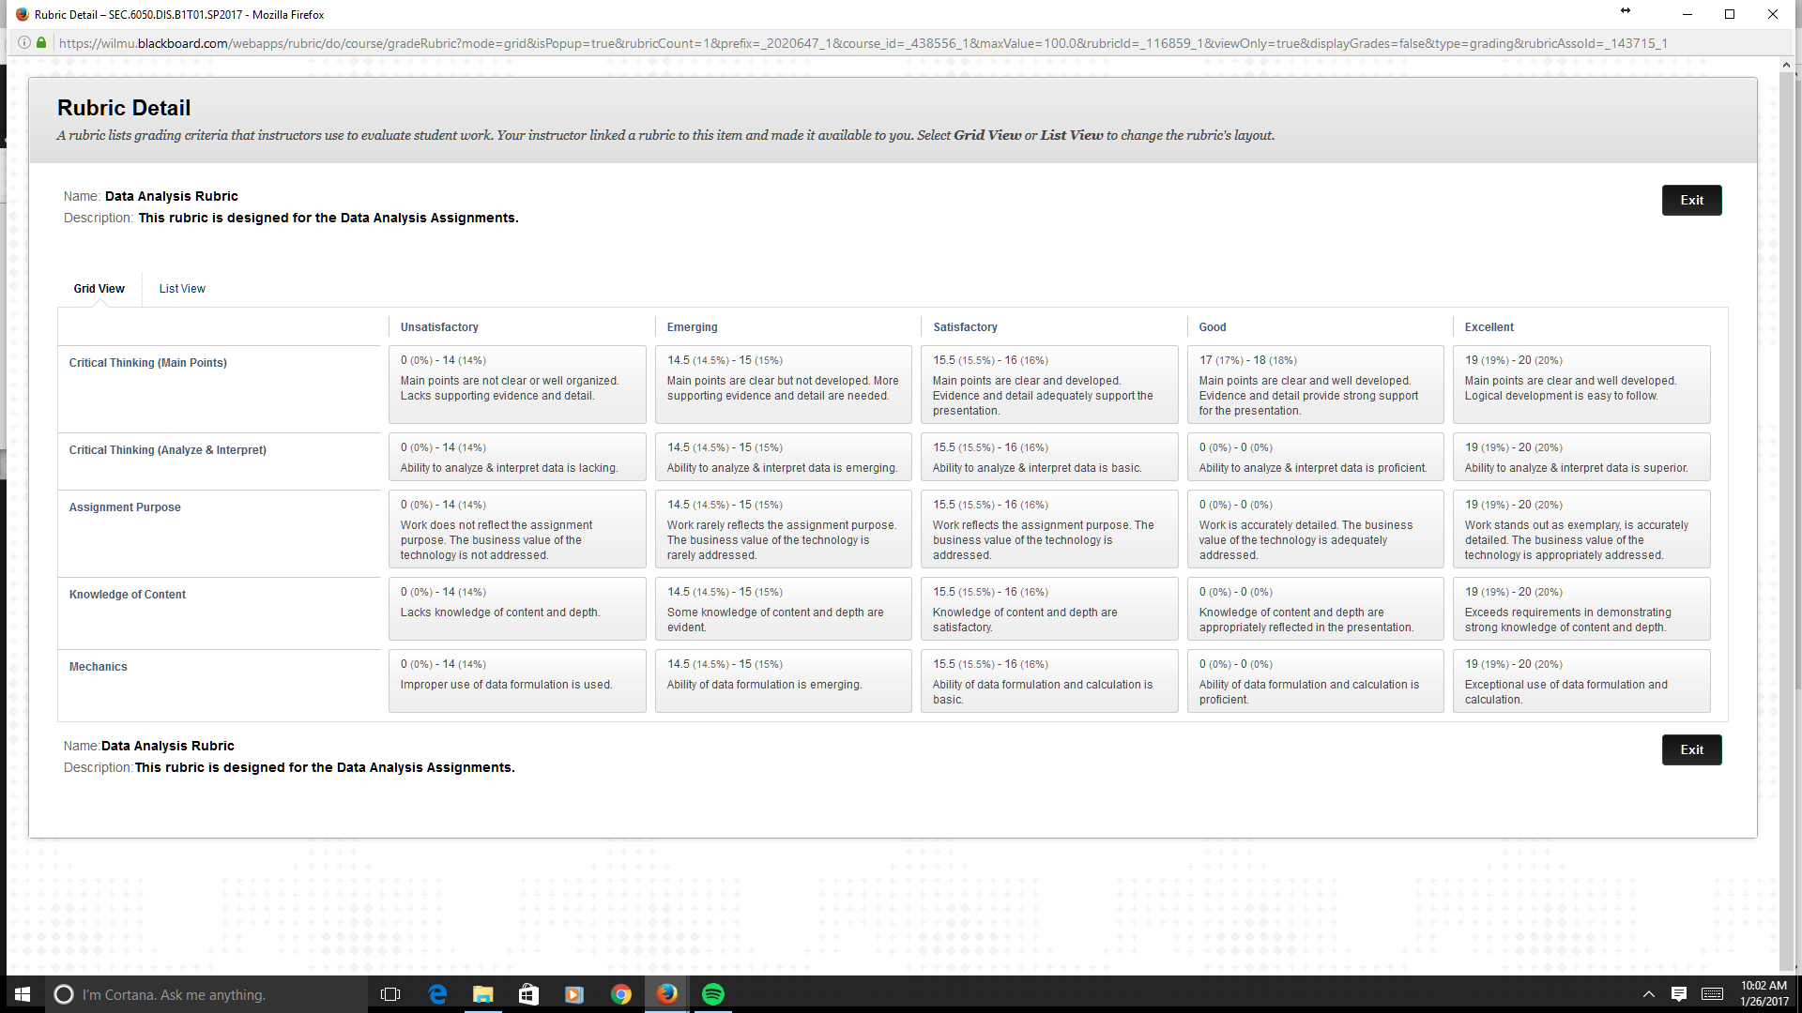Viewport: 1802px width, 1013px height.
Task: Open Action Center notification icon
Action: (x=1679, y=994)
